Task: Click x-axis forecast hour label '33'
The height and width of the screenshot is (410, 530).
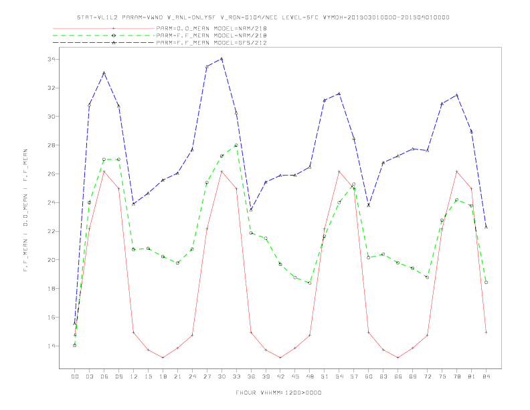Action: (x=236, y=377)
